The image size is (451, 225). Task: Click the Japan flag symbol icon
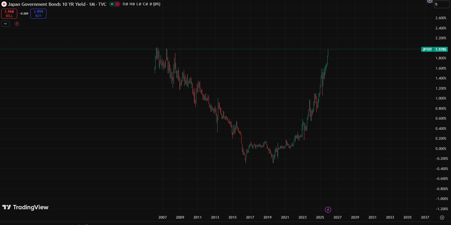tap(4, 4)
